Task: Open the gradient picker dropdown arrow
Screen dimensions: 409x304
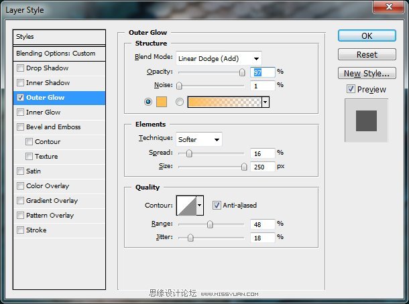Action: coord(266,102)
